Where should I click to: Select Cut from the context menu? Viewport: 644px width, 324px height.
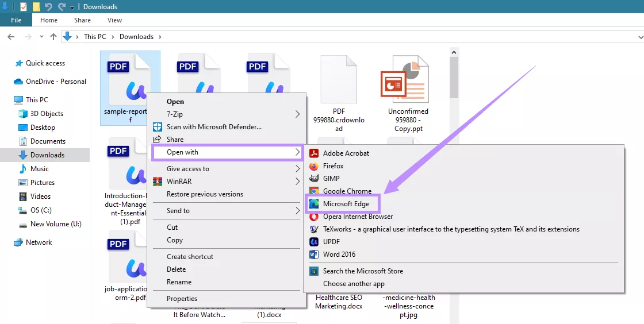tap(172, 227)
